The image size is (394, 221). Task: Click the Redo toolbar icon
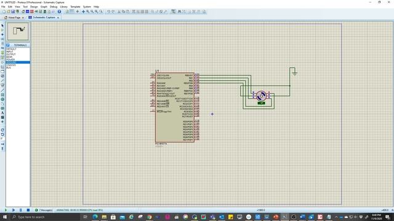(113, 12)
